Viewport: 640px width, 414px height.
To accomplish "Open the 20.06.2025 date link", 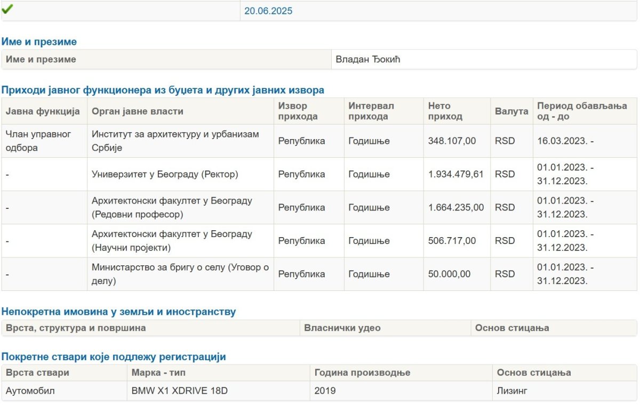I will (268, 11).
